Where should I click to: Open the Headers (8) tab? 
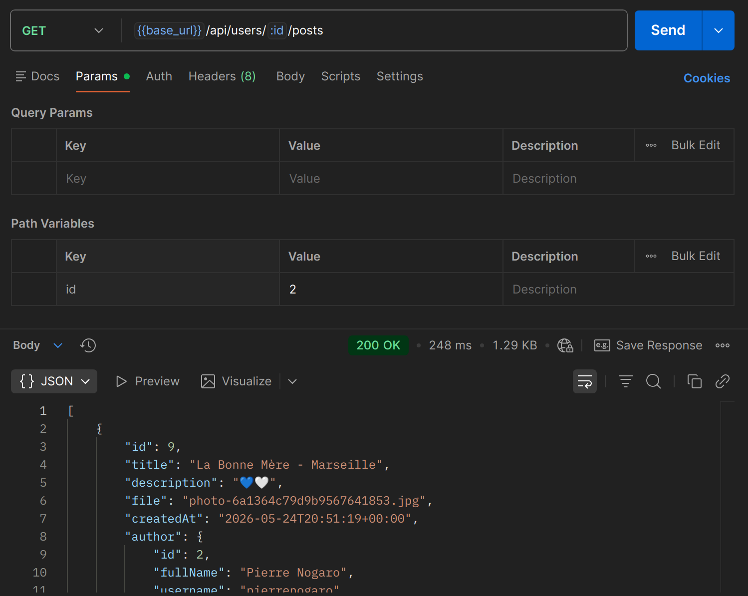point(222,76)
